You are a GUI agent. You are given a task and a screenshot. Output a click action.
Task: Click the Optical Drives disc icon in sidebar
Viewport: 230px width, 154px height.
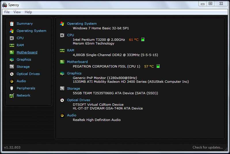[x=12, y=74]
